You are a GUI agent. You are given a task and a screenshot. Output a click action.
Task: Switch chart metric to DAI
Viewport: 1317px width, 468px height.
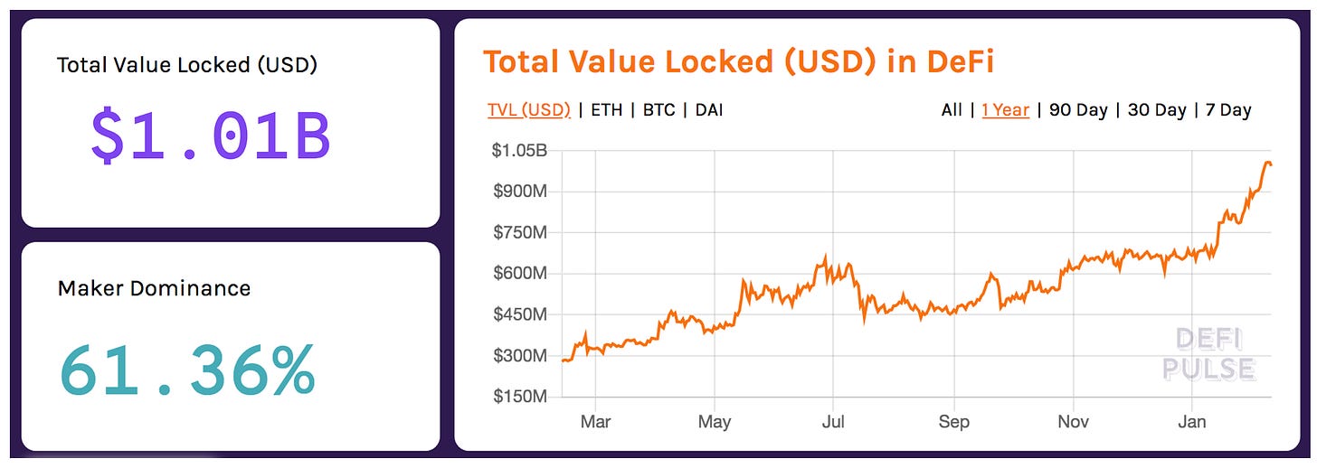(709, 110)
